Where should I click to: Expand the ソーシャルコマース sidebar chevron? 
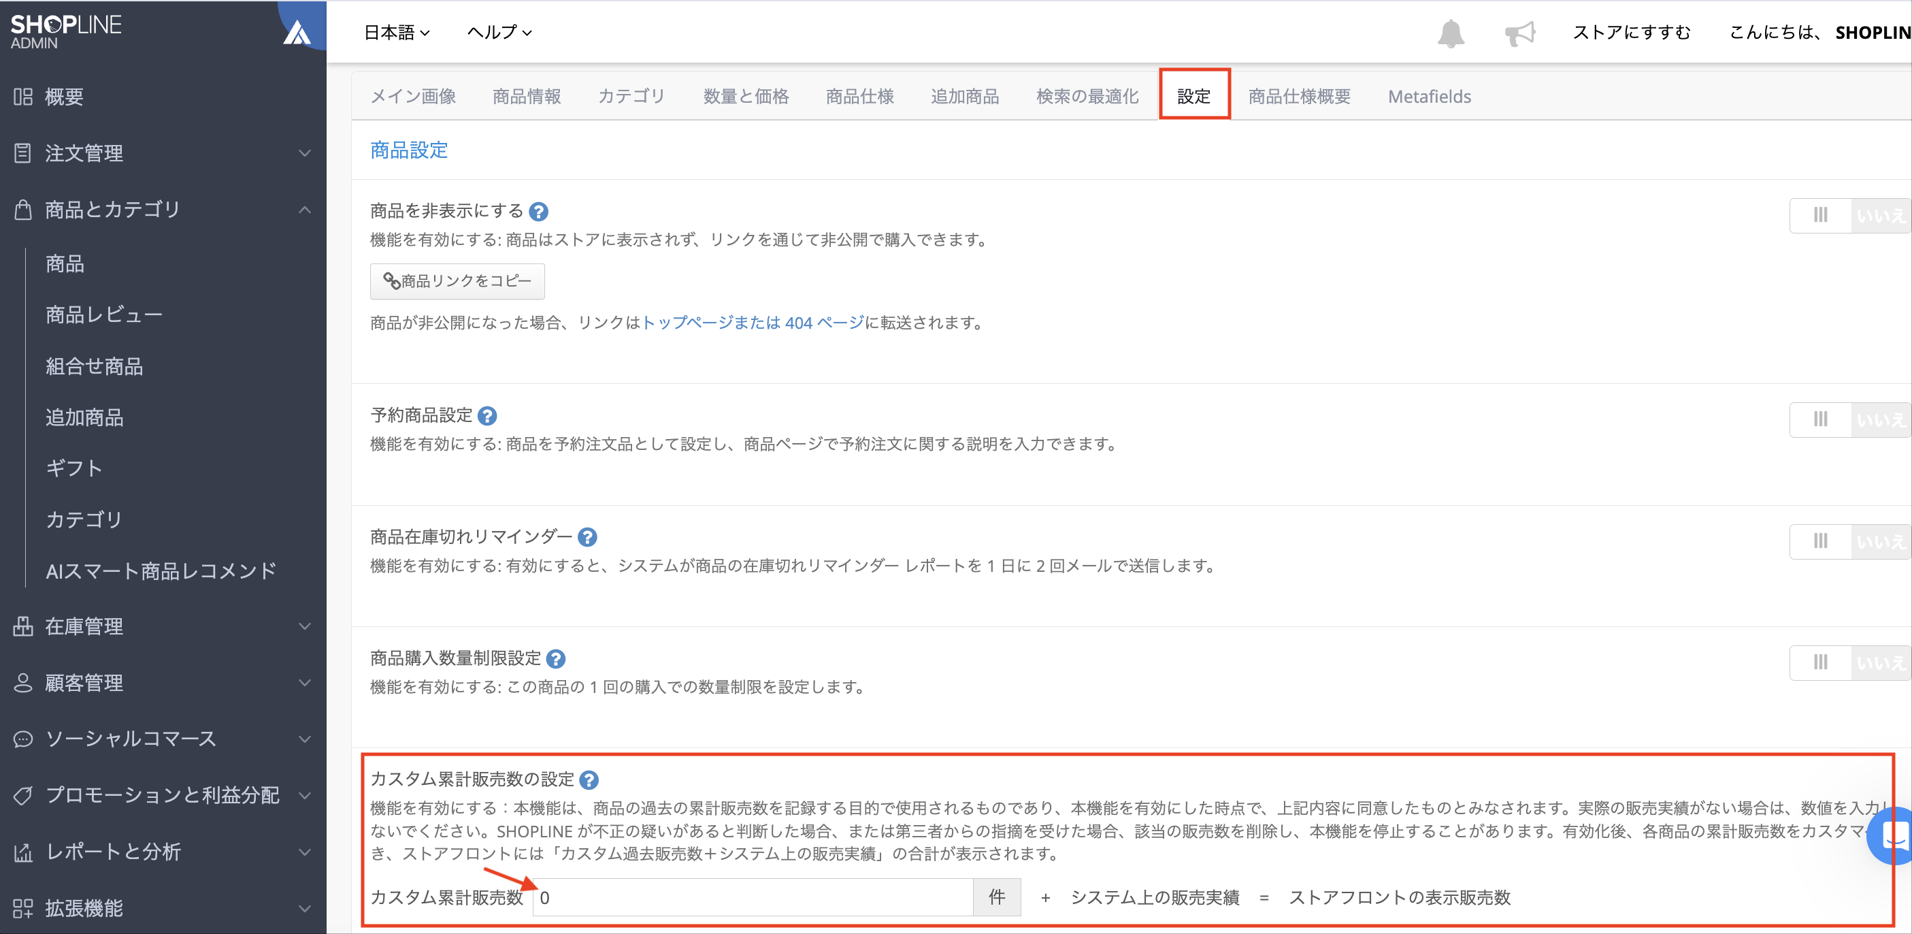pos(304,739)
